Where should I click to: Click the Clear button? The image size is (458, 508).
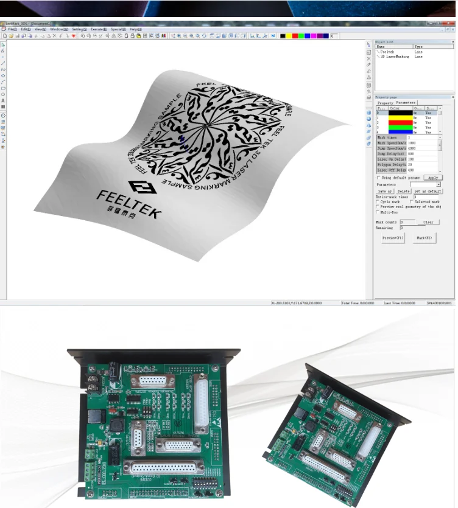pos(428,222)
